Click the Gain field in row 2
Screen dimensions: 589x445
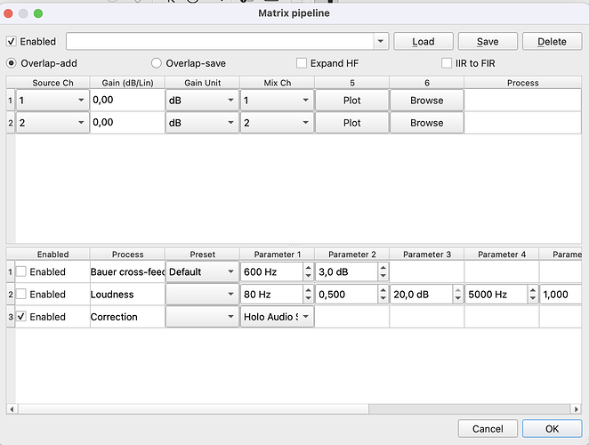point(127,123)
